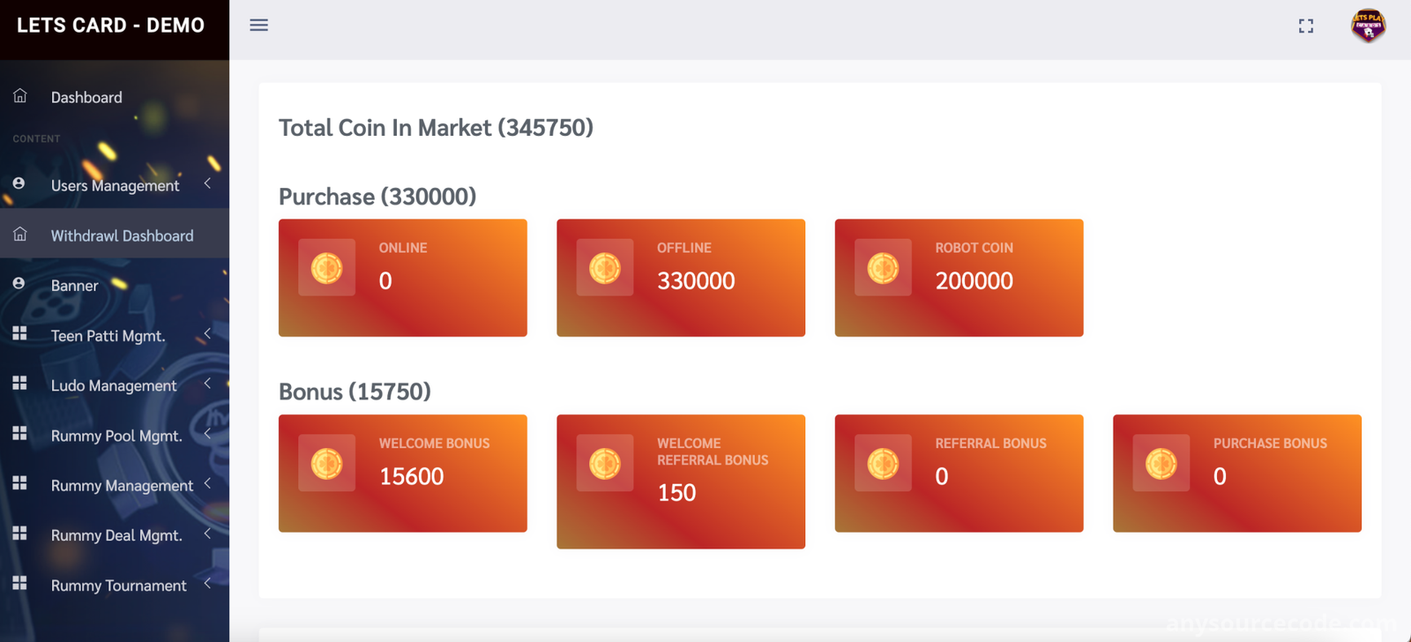Click the Banner user icon
This screenshot has width=1411, height=642.
(19, 283)
